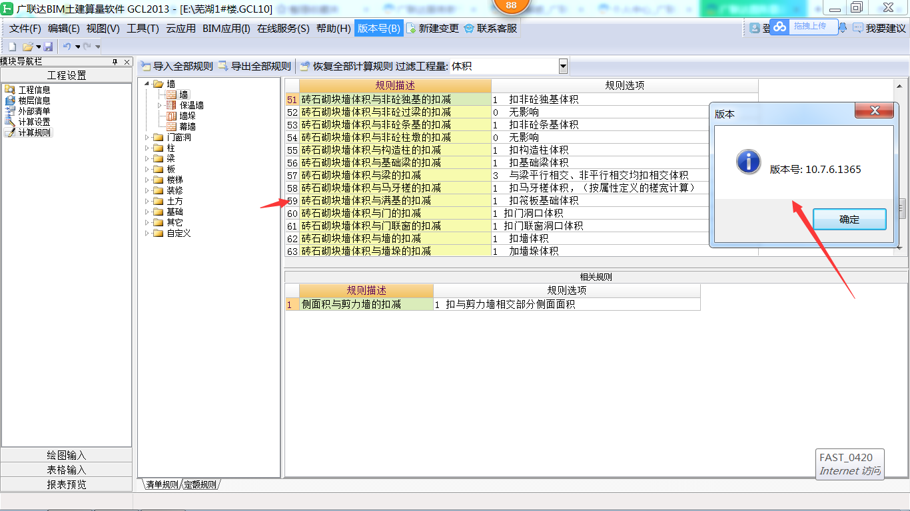
Task: Save project using the floppy disk icon
Action: coord(48,47)
